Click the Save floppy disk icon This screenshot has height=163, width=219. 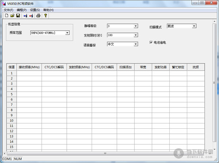click(x=18, y=16)
